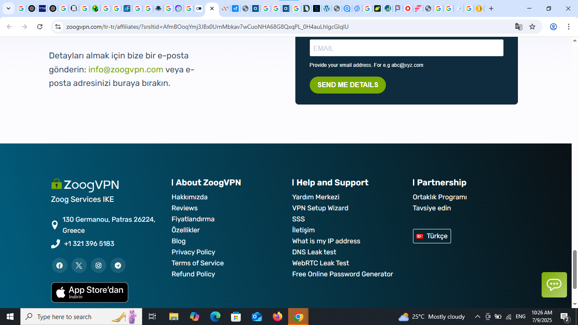
Task: Click the ZoogVPN footer logo
Action: click(85, 185)
